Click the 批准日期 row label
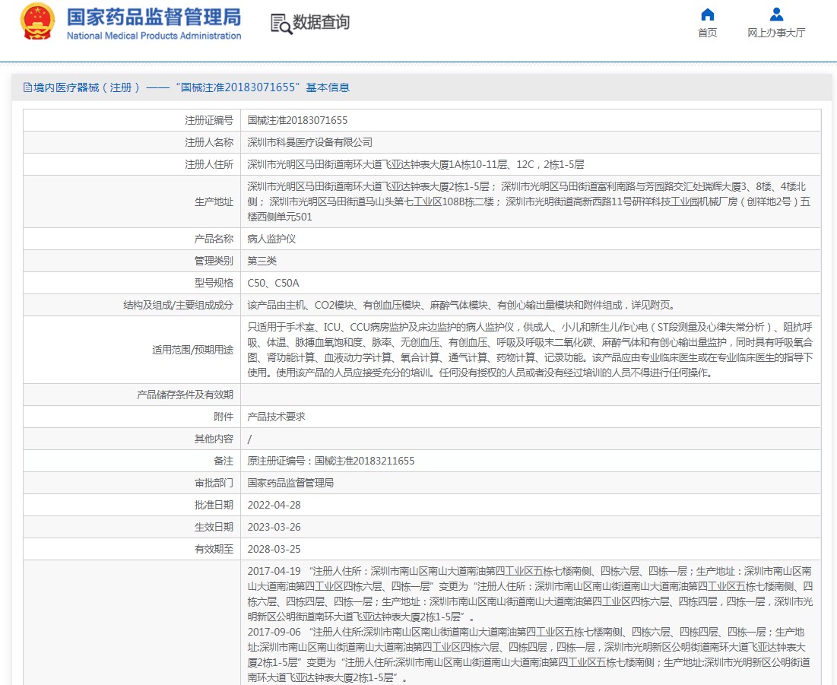 [214, 505]
